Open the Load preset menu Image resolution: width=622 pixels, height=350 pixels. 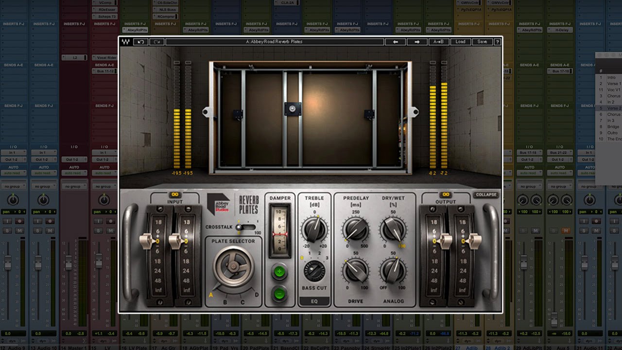(x=460, y=42)
